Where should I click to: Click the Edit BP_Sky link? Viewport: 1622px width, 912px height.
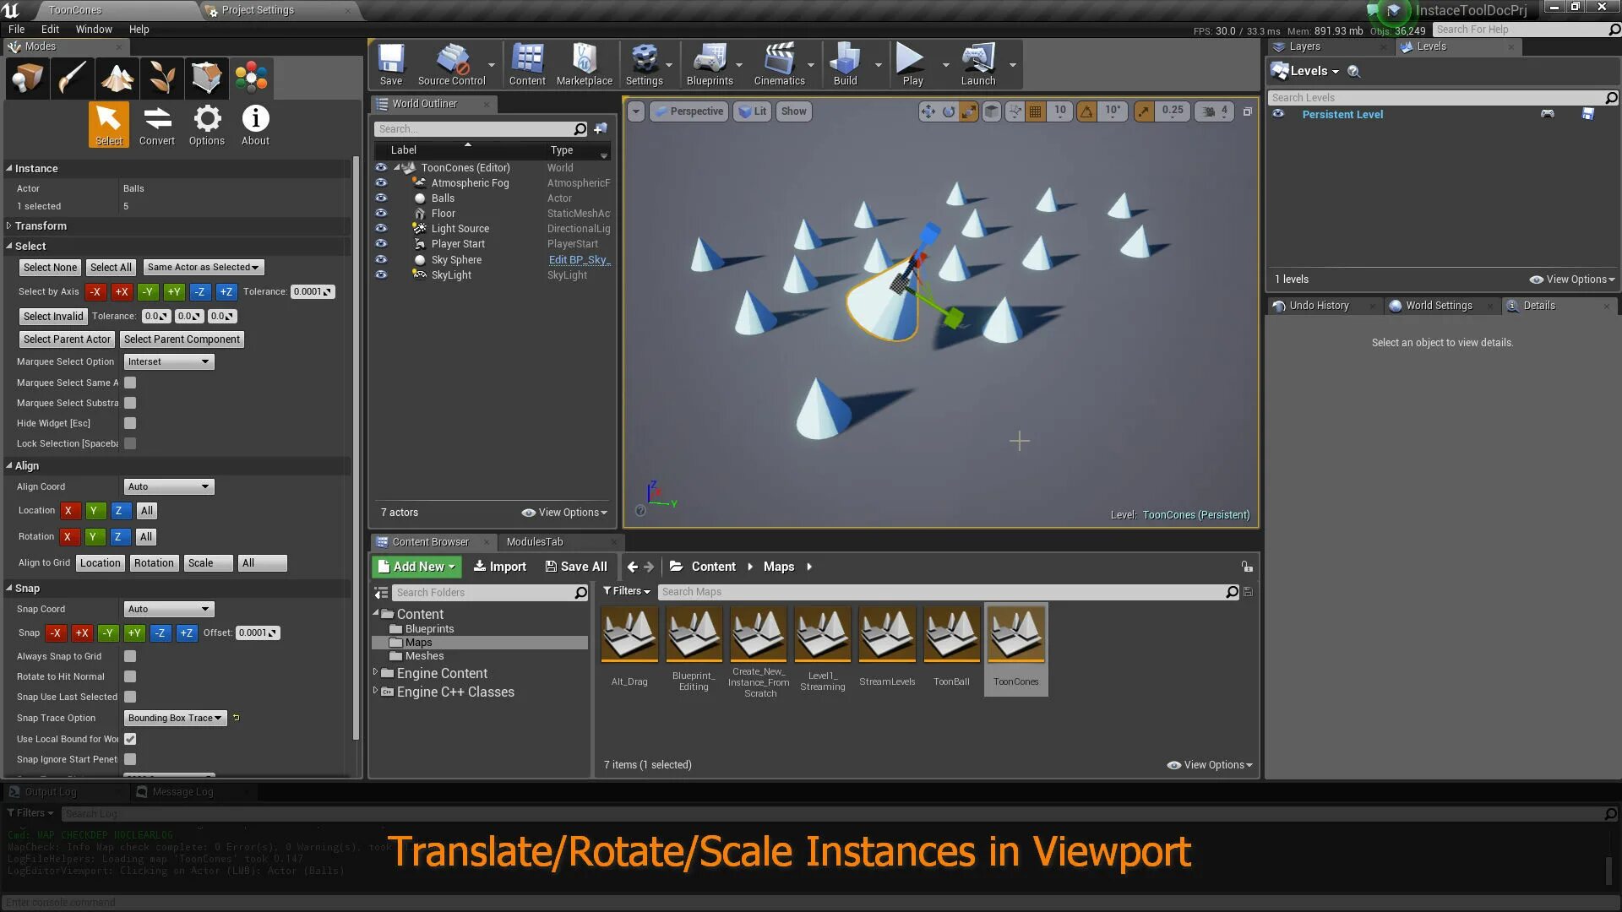pos(579,260)
